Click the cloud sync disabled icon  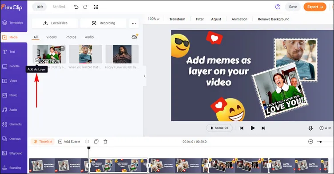coord(135,37)
